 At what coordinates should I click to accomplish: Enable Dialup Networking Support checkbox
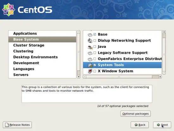tap(95, 40)
